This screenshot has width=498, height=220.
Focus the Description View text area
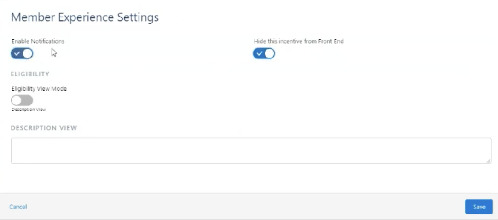(x=251, y=151)
